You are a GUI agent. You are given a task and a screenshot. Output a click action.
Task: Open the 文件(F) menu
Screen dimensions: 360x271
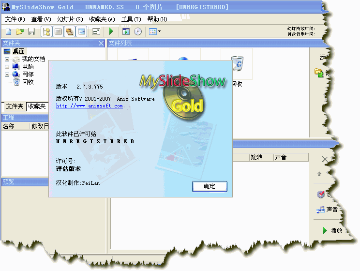[15, 19]
